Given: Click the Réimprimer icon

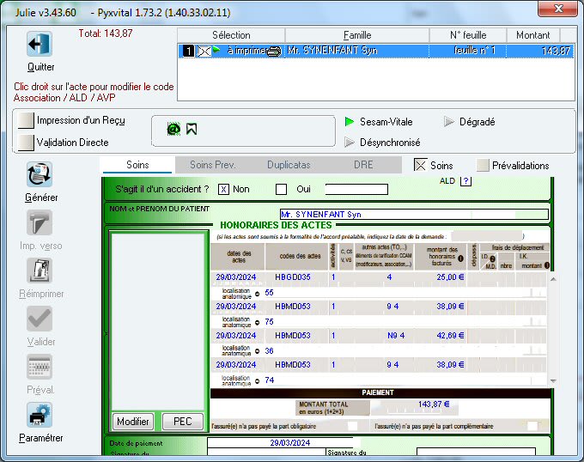Looking at the screenshot, I should 40,271.
